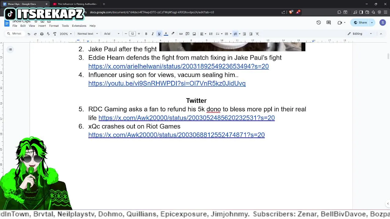Open the Help menu
The height and width of the screenshot is (219, 390).
(x=93, y=26)
